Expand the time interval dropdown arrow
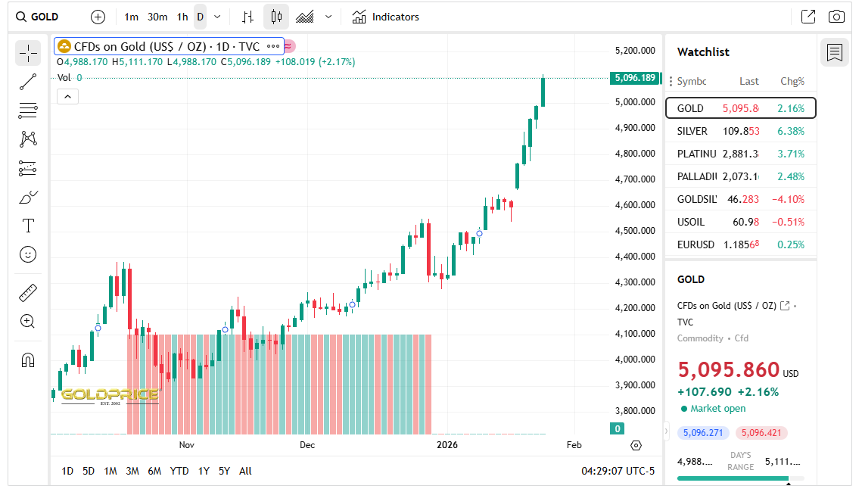Image resolution: width=862 pixels, height=492 pixels. coord(218,17)
